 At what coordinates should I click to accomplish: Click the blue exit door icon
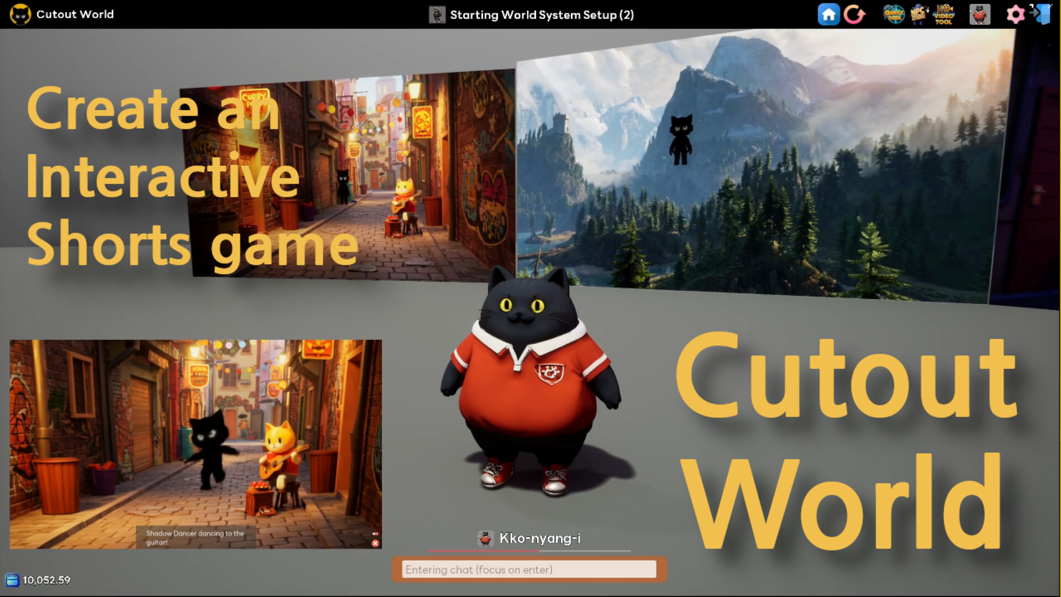(1042, 14)
